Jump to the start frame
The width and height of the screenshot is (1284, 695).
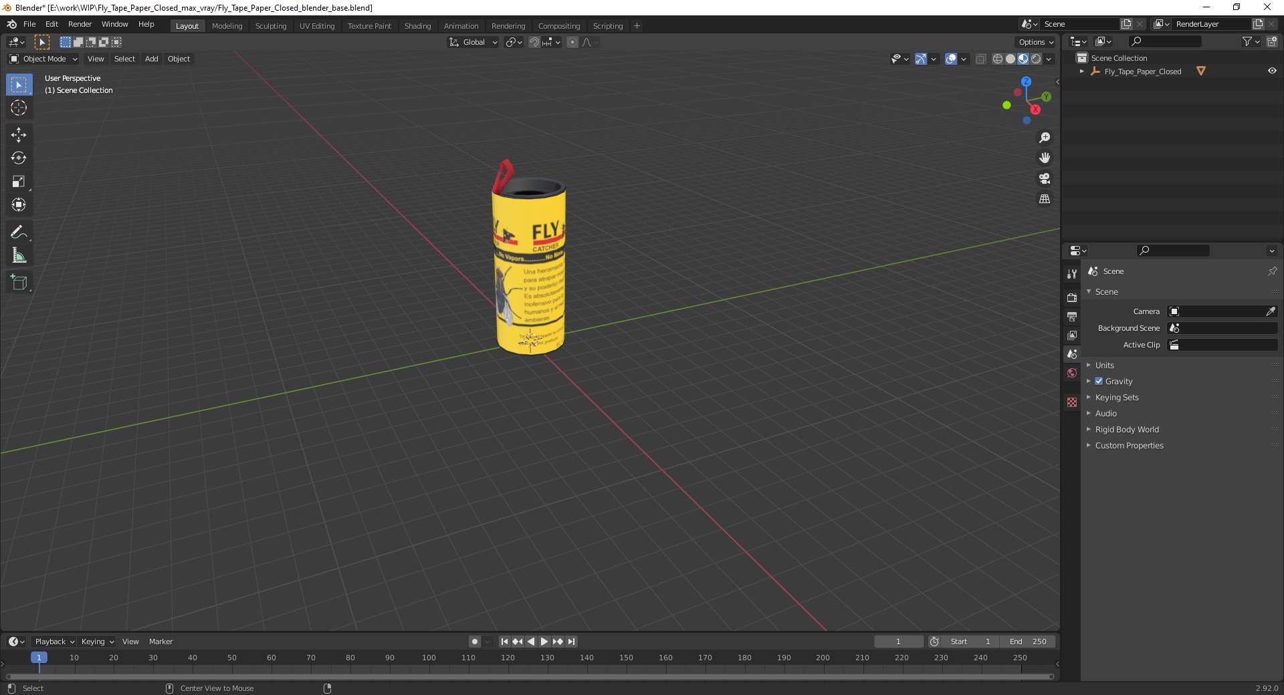504,642
